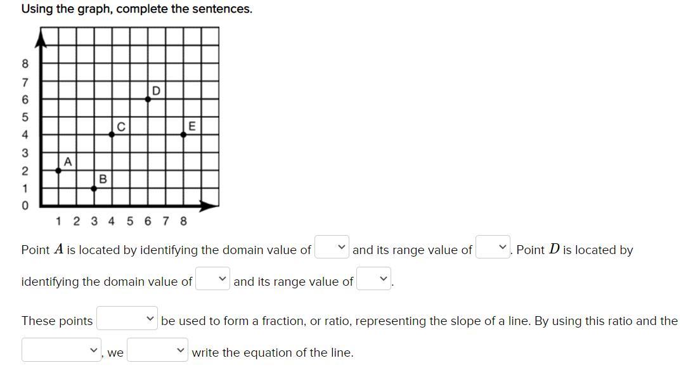This screenshot has width=693, height=370.
Task: Open the dropdown just before ", we"
Action: pos(61,350)
